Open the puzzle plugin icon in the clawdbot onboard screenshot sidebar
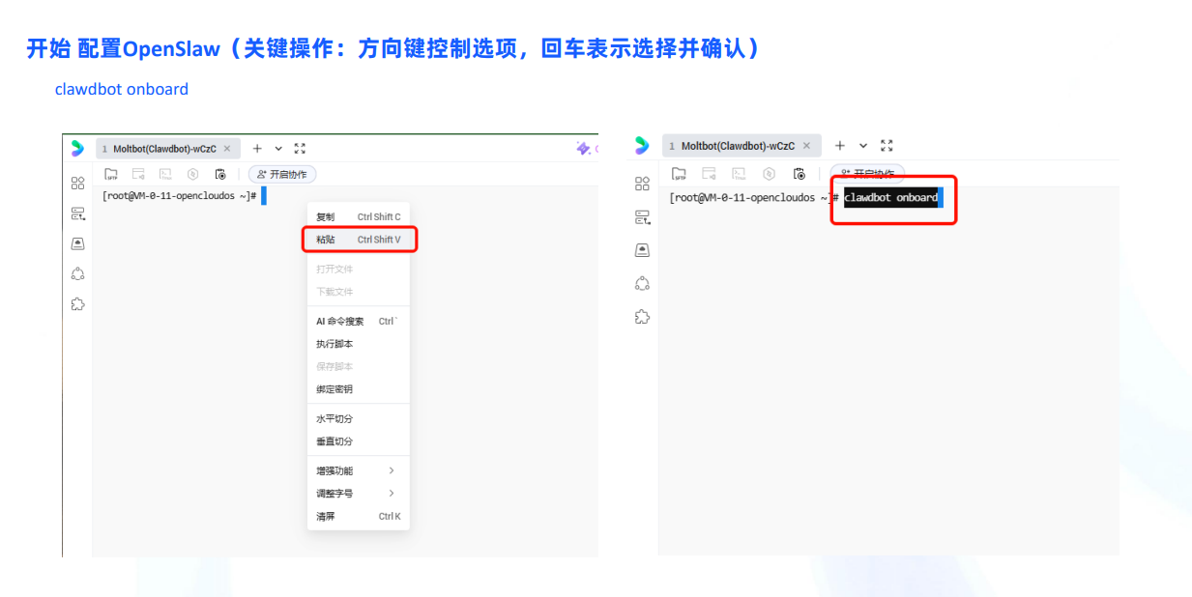Image resolution: width=1192 pixels, height=597 pixels. pos(642,316)
